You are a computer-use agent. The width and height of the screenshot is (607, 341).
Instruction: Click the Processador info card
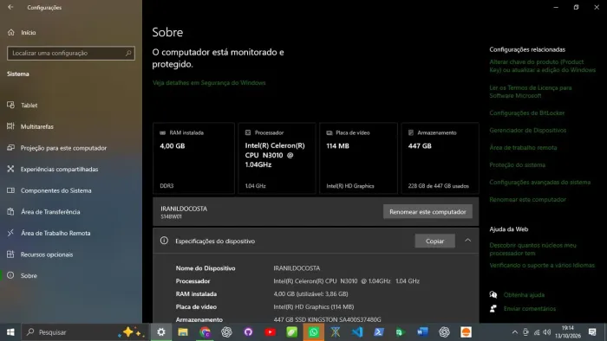(277, 158)
